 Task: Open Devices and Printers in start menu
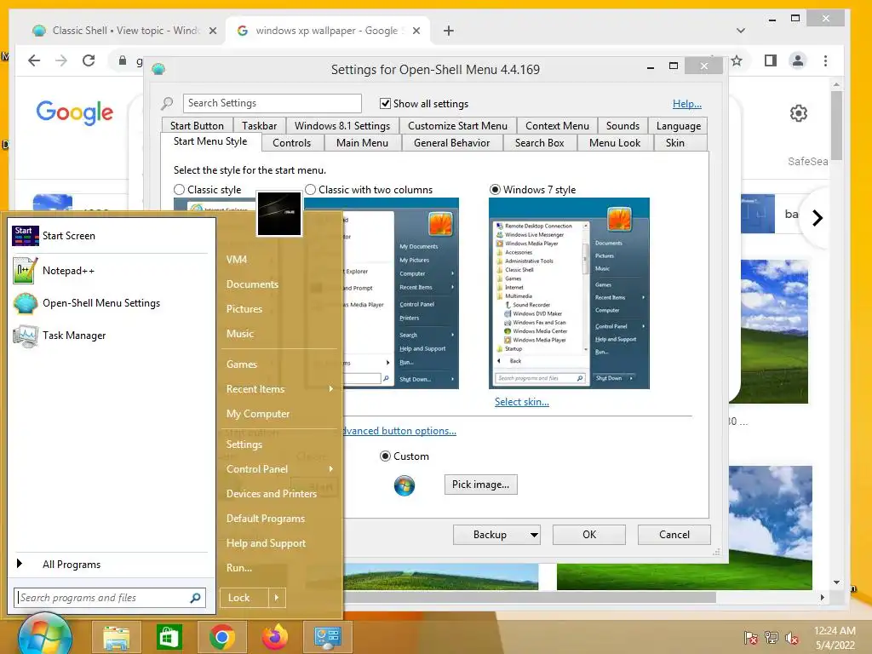pos(272,493)
